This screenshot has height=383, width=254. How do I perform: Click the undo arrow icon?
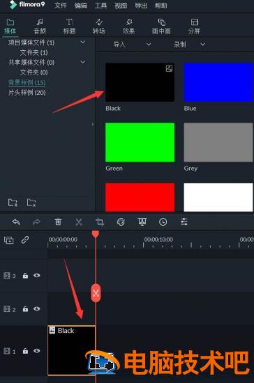pos(16,222)
